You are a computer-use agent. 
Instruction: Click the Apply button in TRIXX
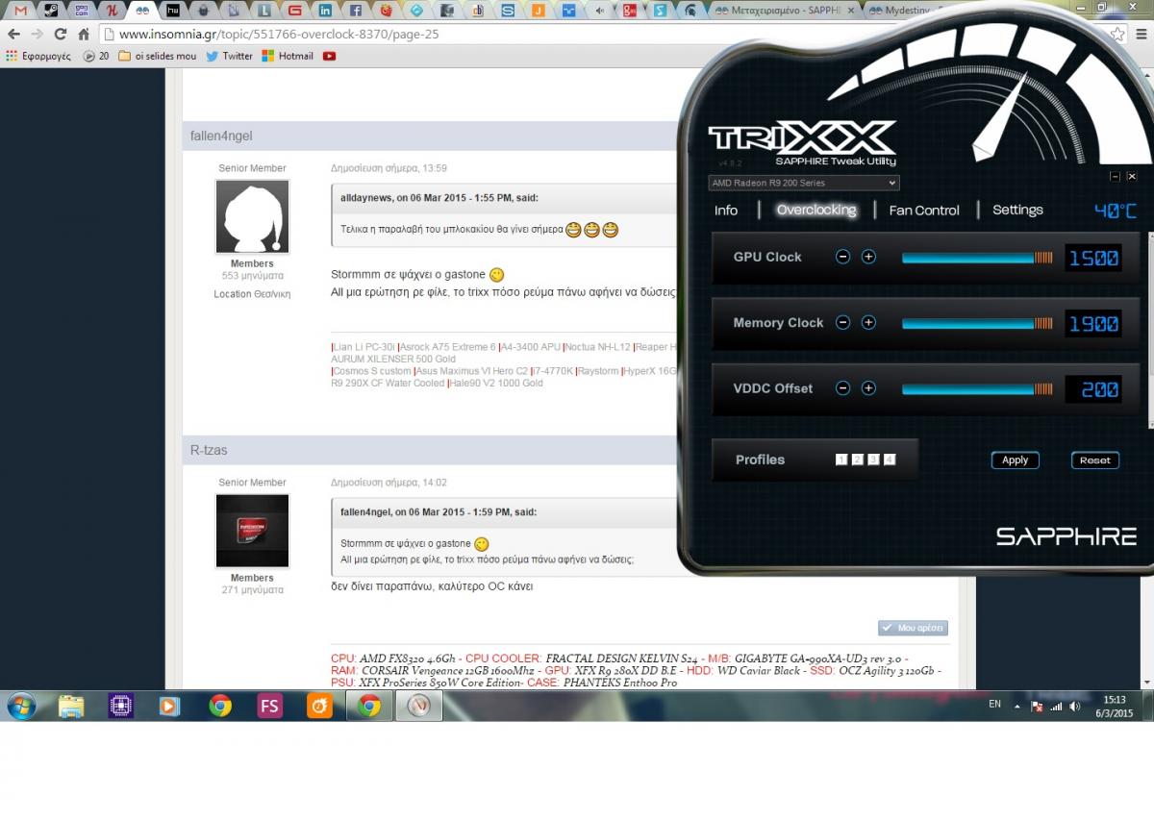(x=1016, y=460)
